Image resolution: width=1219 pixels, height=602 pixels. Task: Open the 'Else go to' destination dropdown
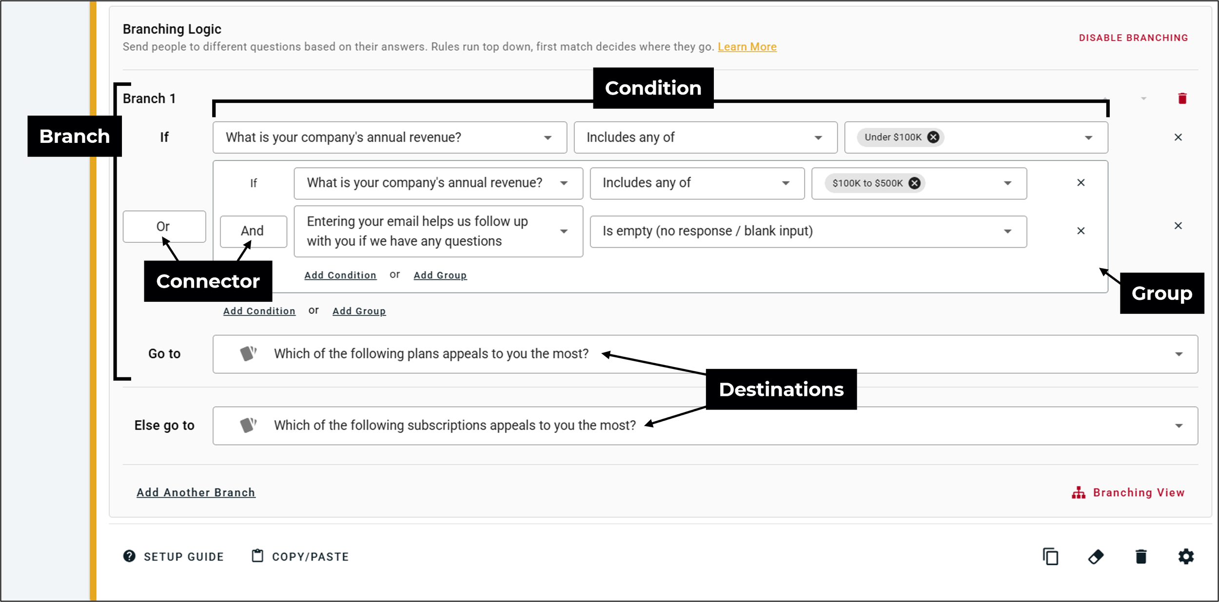point(705,426)
